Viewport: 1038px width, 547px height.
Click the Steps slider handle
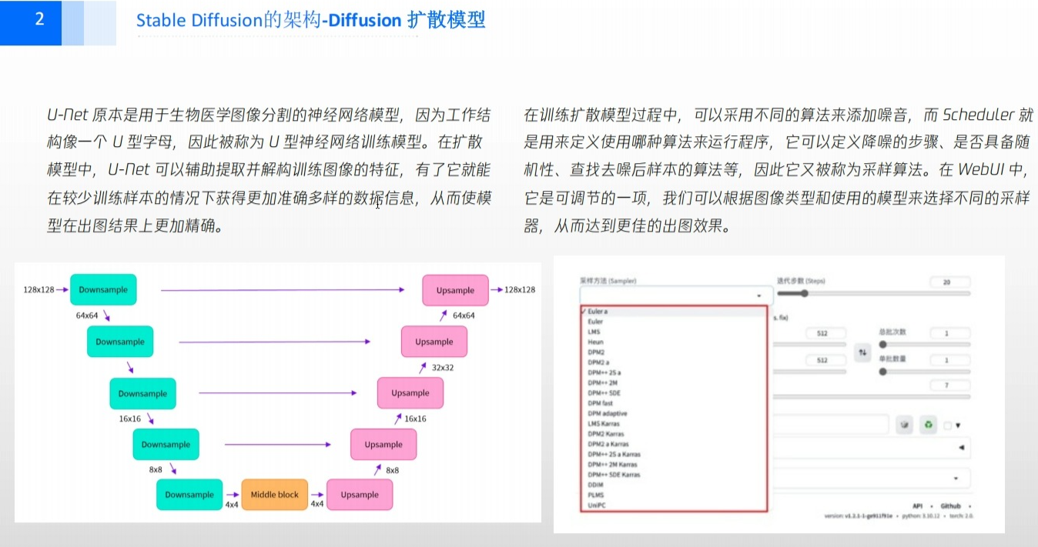pyautogui.click(x=805, y=293)
